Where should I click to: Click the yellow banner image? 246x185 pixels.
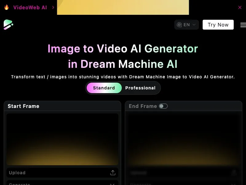pyautogui.click(x=123, y=7)
